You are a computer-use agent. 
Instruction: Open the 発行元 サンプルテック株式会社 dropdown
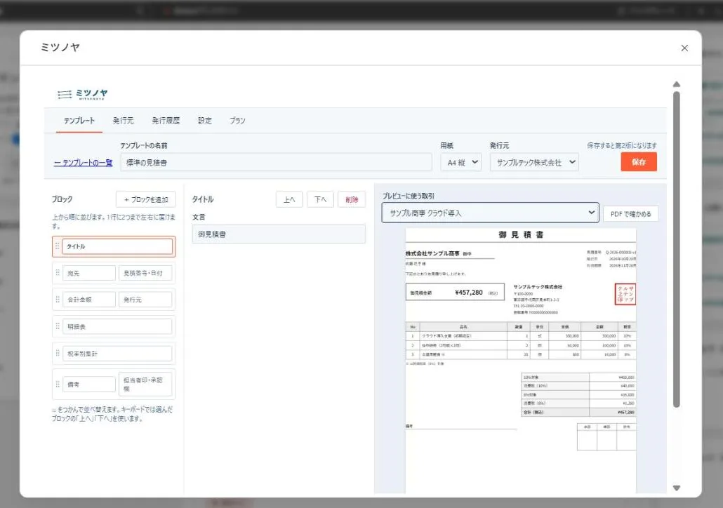point(534,163)
